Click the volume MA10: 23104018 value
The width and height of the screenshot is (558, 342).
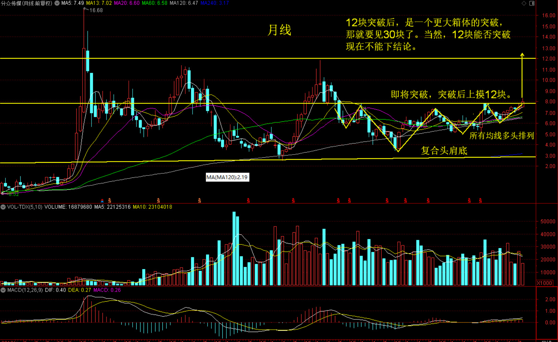coord(152,207)
